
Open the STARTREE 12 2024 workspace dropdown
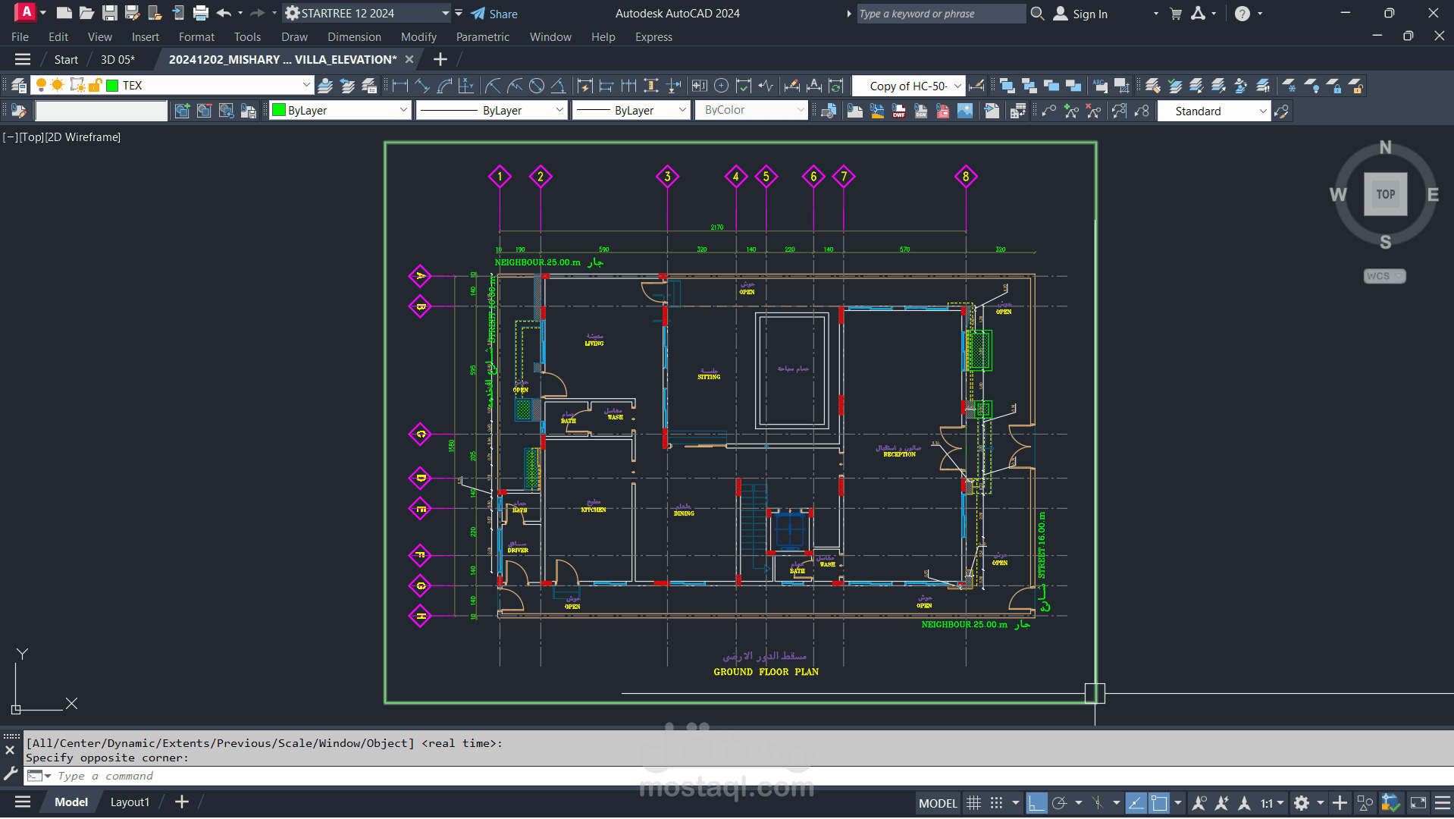(445, 13)
